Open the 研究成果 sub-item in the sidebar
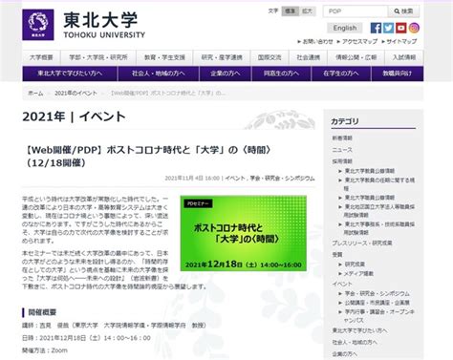Screen dimensions: 453x360 tap(355, 265)
